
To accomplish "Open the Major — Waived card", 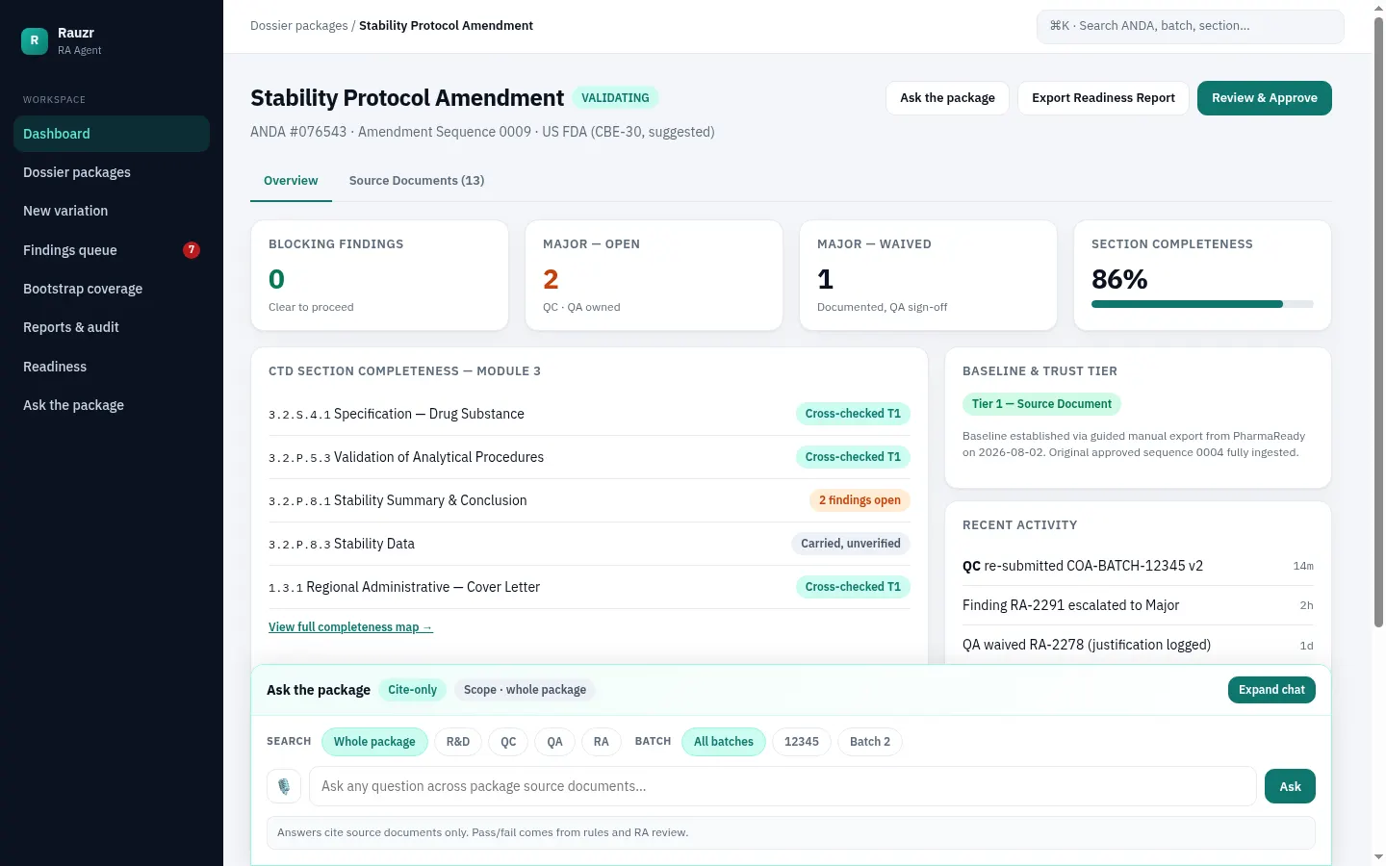I will click(928, 275).
